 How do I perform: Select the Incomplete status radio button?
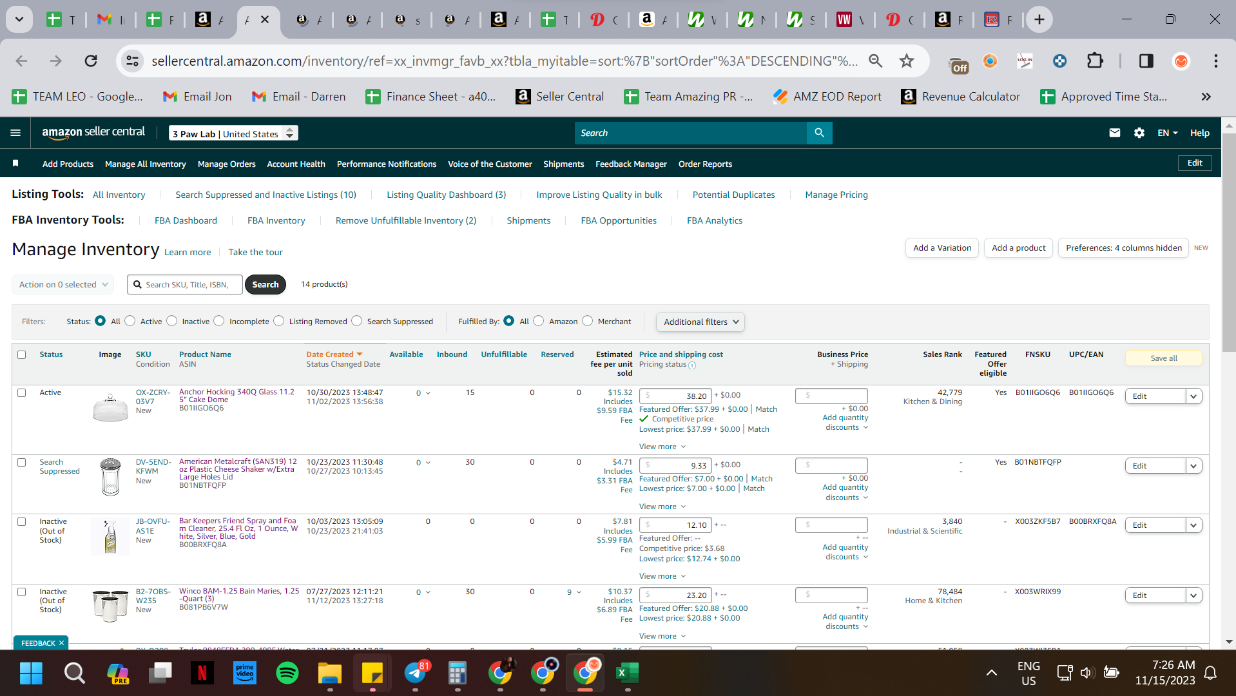tap(219, 321)
